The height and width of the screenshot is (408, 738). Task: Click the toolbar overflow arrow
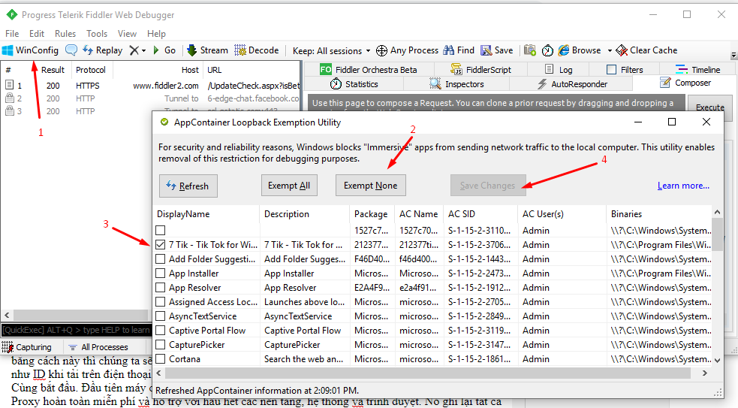(x=733, y=56)
